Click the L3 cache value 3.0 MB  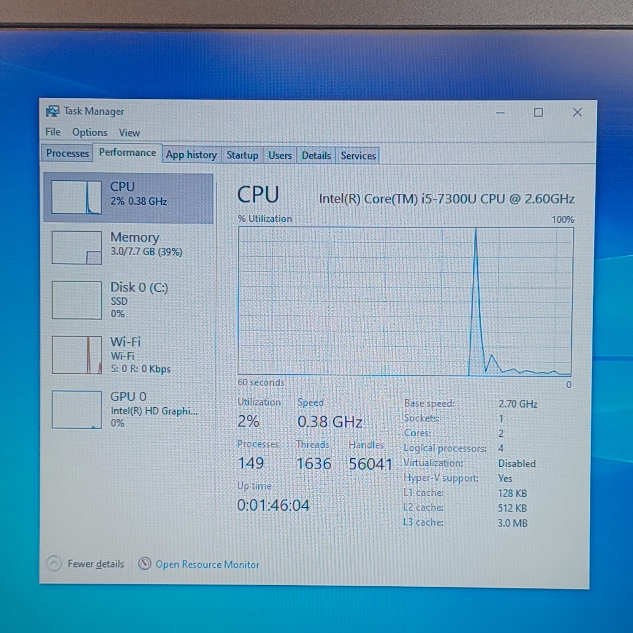pyautogui.click(x=513, y=523)
